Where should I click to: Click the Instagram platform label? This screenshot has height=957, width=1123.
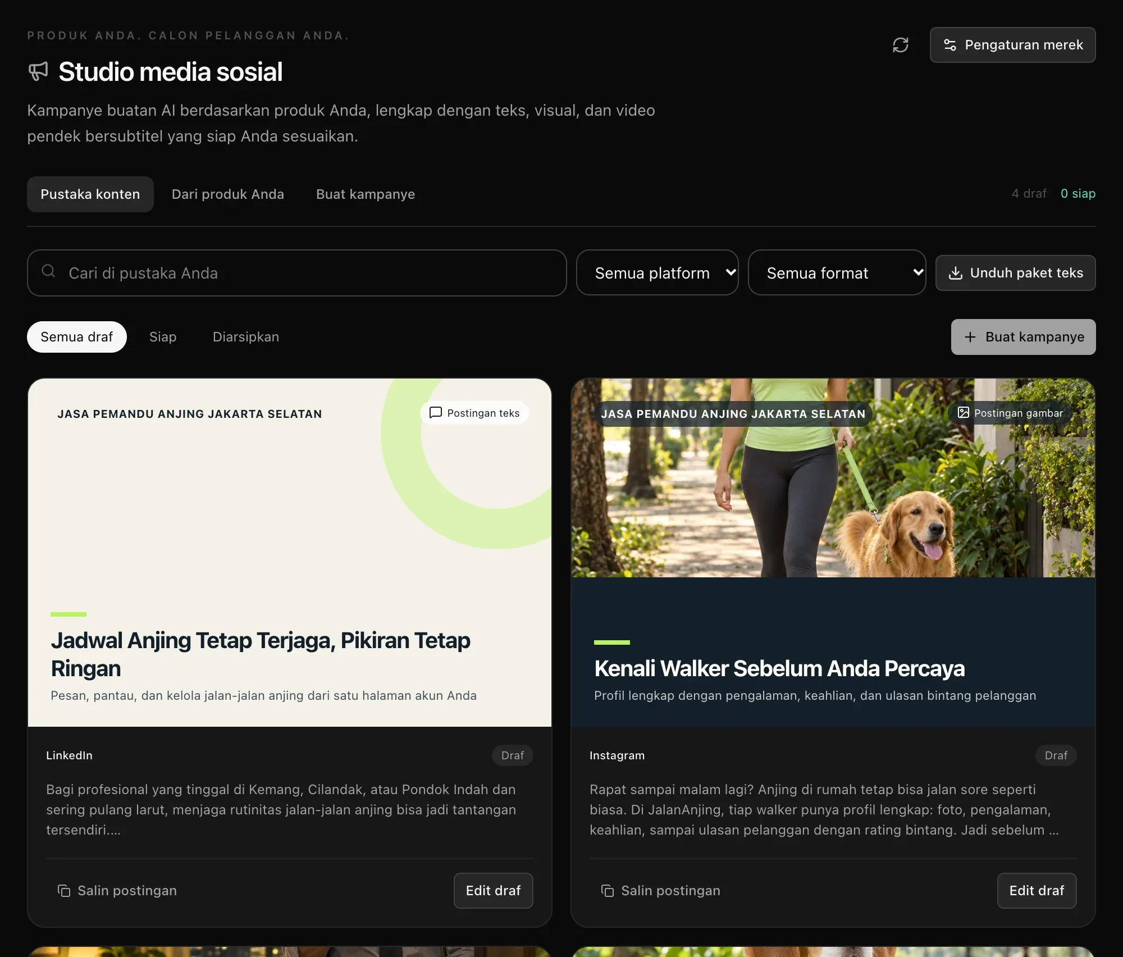pyautogui.click(x=617, y=755)
